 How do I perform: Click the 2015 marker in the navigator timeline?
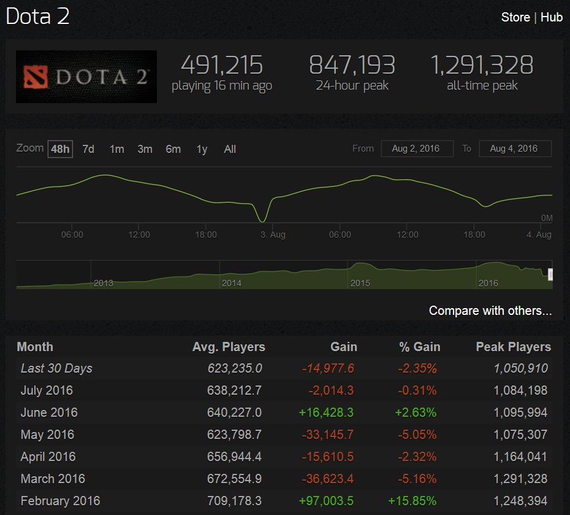tap(360, 283)
